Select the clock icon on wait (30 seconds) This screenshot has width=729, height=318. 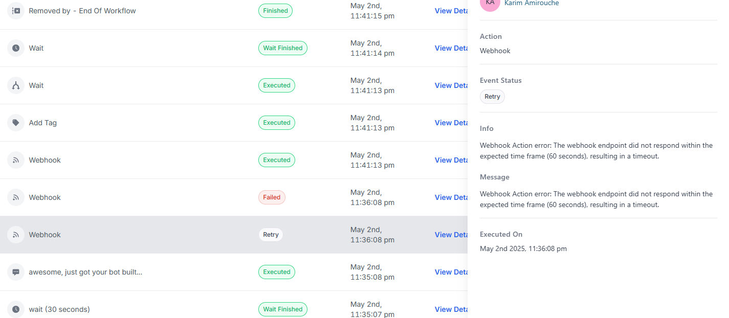point(15,309)
